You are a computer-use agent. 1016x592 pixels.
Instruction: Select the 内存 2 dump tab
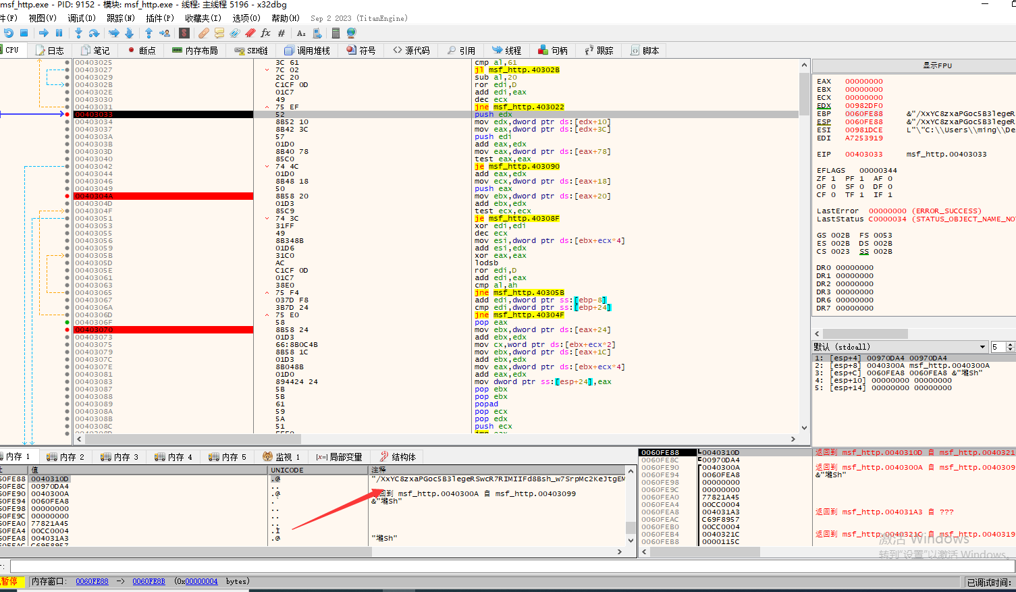point(65,457)
